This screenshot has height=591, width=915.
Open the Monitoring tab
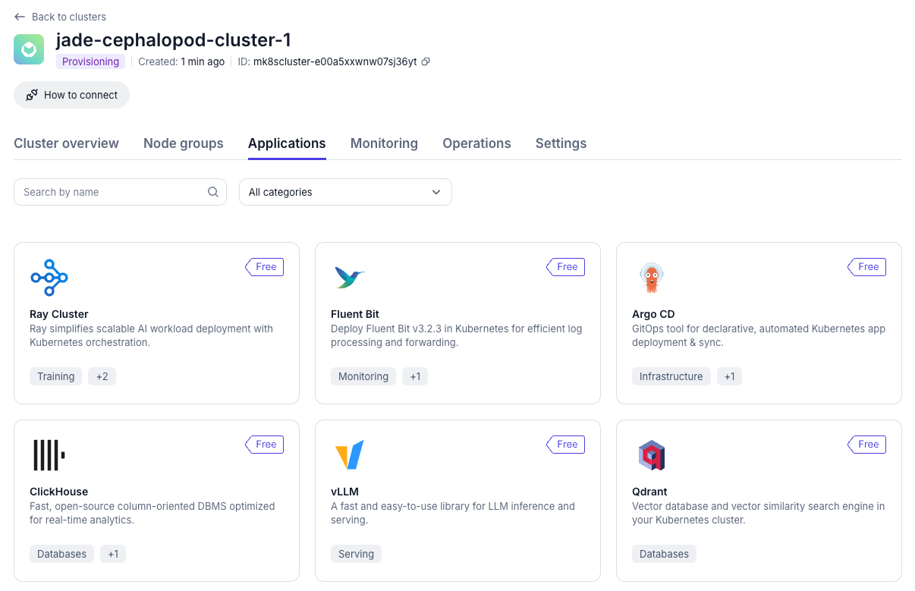click(x=384, y=143)
